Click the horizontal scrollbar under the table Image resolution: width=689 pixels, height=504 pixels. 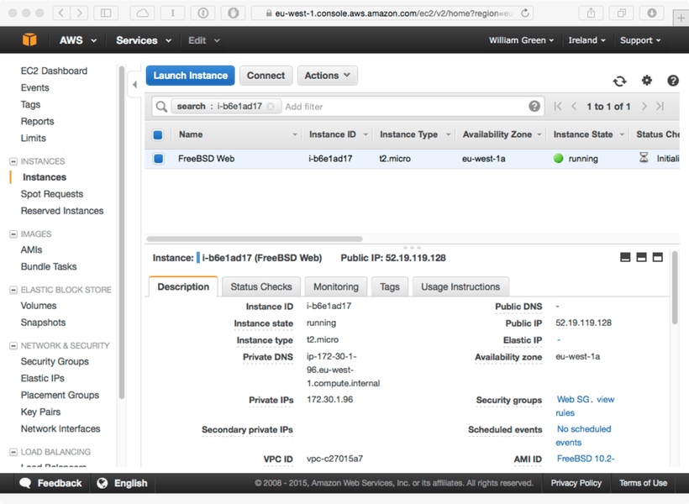[x=255, y=239]
